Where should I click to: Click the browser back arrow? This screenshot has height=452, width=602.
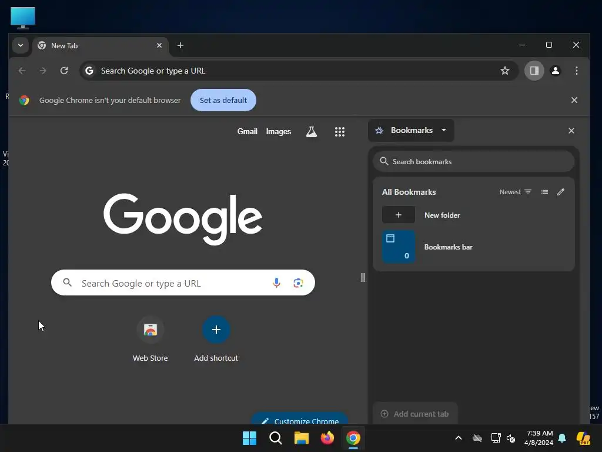click(22, 71)
